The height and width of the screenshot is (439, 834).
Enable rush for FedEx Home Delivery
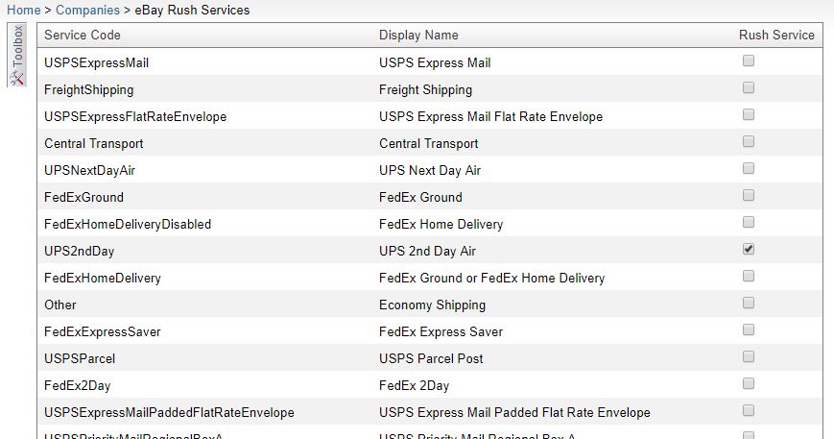point(749,222)
